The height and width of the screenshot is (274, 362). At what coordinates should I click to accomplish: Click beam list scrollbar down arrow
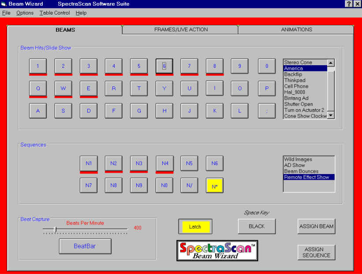(331, 115)
